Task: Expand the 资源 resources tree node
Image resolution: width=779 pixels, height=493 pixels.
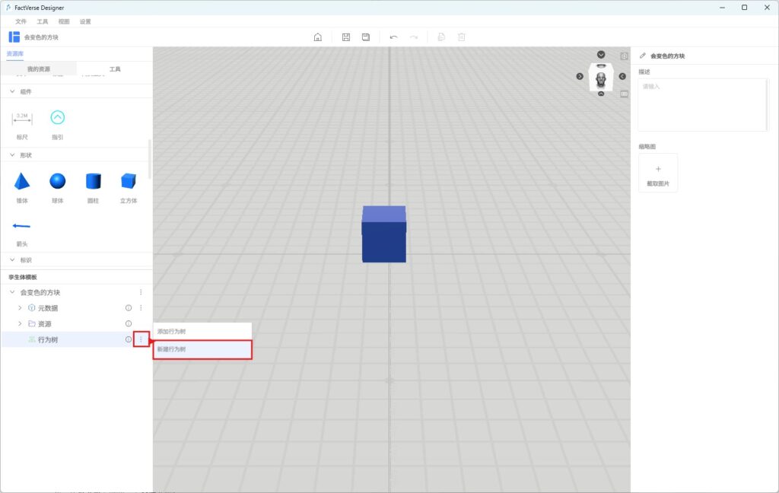Action: point(20,324)
